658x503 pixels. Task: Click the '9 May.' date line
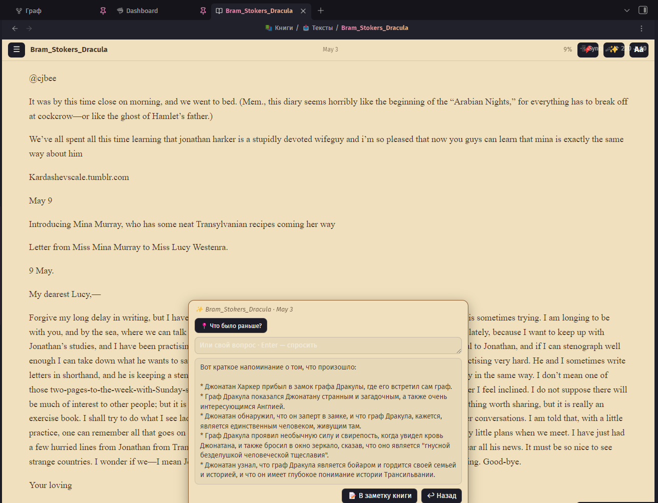click(x=42, y=270)
